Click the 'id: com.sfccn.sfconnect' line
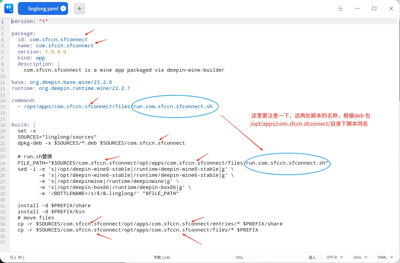Image resolution: width=400 pixels, height=263 pixels. point(52,40)
